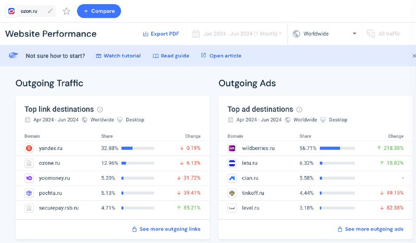
Task: Click the 56.71% share value
Action: pos(308,148)
